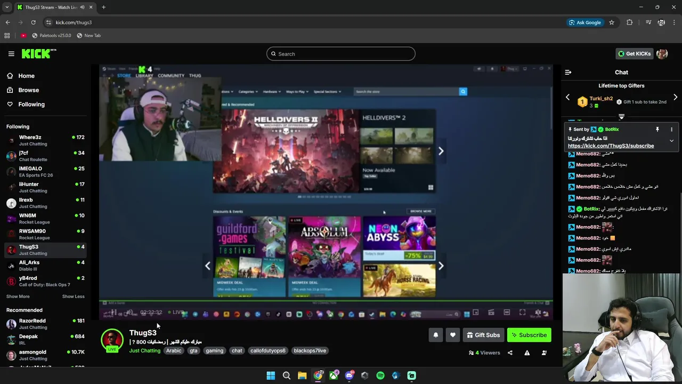Open RazorRedd recommended channel
682x384 pixels.
(45, 324)
